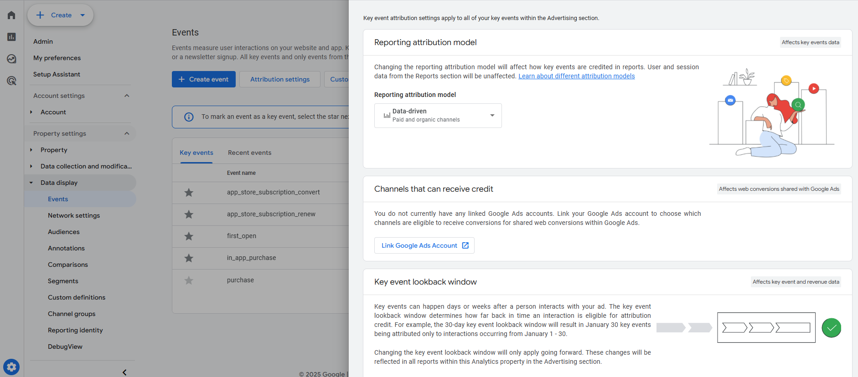Open the Create dropdown arrow
This screenshot has width=858, height=377.
[83, 15]
